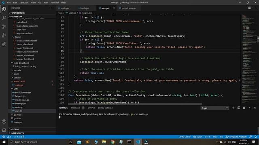This screenshot has height=145, width=259.
Task: Open notifications bell in status bar
Action: click(255, 137)
